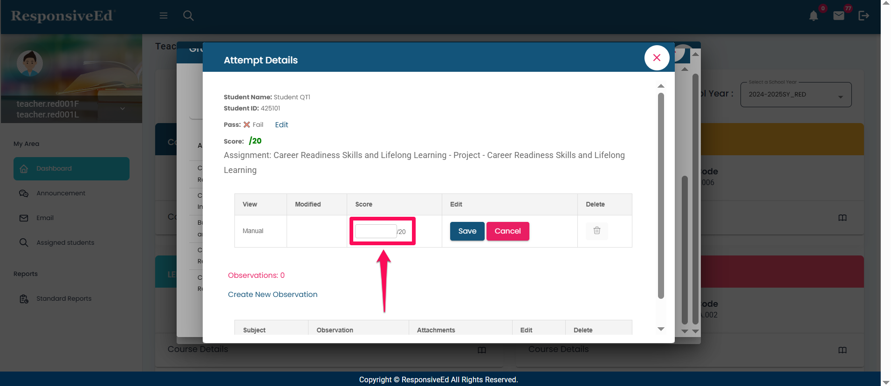Click the Create New Observation link
This screenshot has width=891, height=386.
pyautogui.click(x=273, y=295)
